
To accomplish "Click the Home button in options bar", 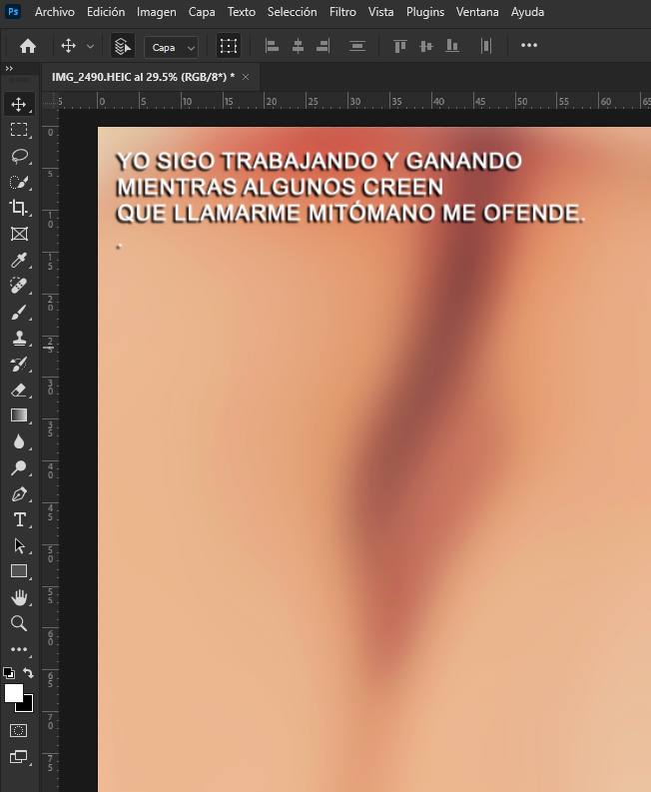I will click(x=28, y=46).
